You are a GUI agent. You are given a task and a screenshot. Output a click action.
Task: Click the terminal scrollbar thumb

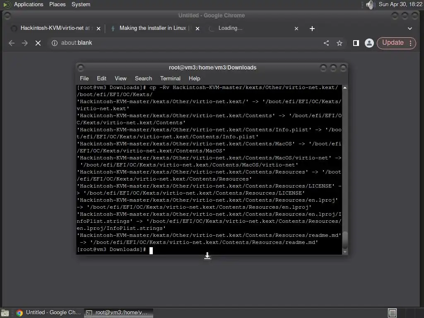[x=345, y=240]
